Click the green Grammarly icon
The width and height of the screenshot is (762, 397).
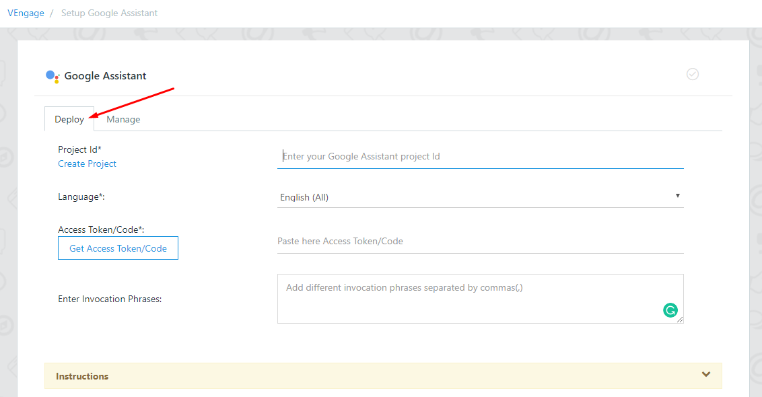click(670, 310)
